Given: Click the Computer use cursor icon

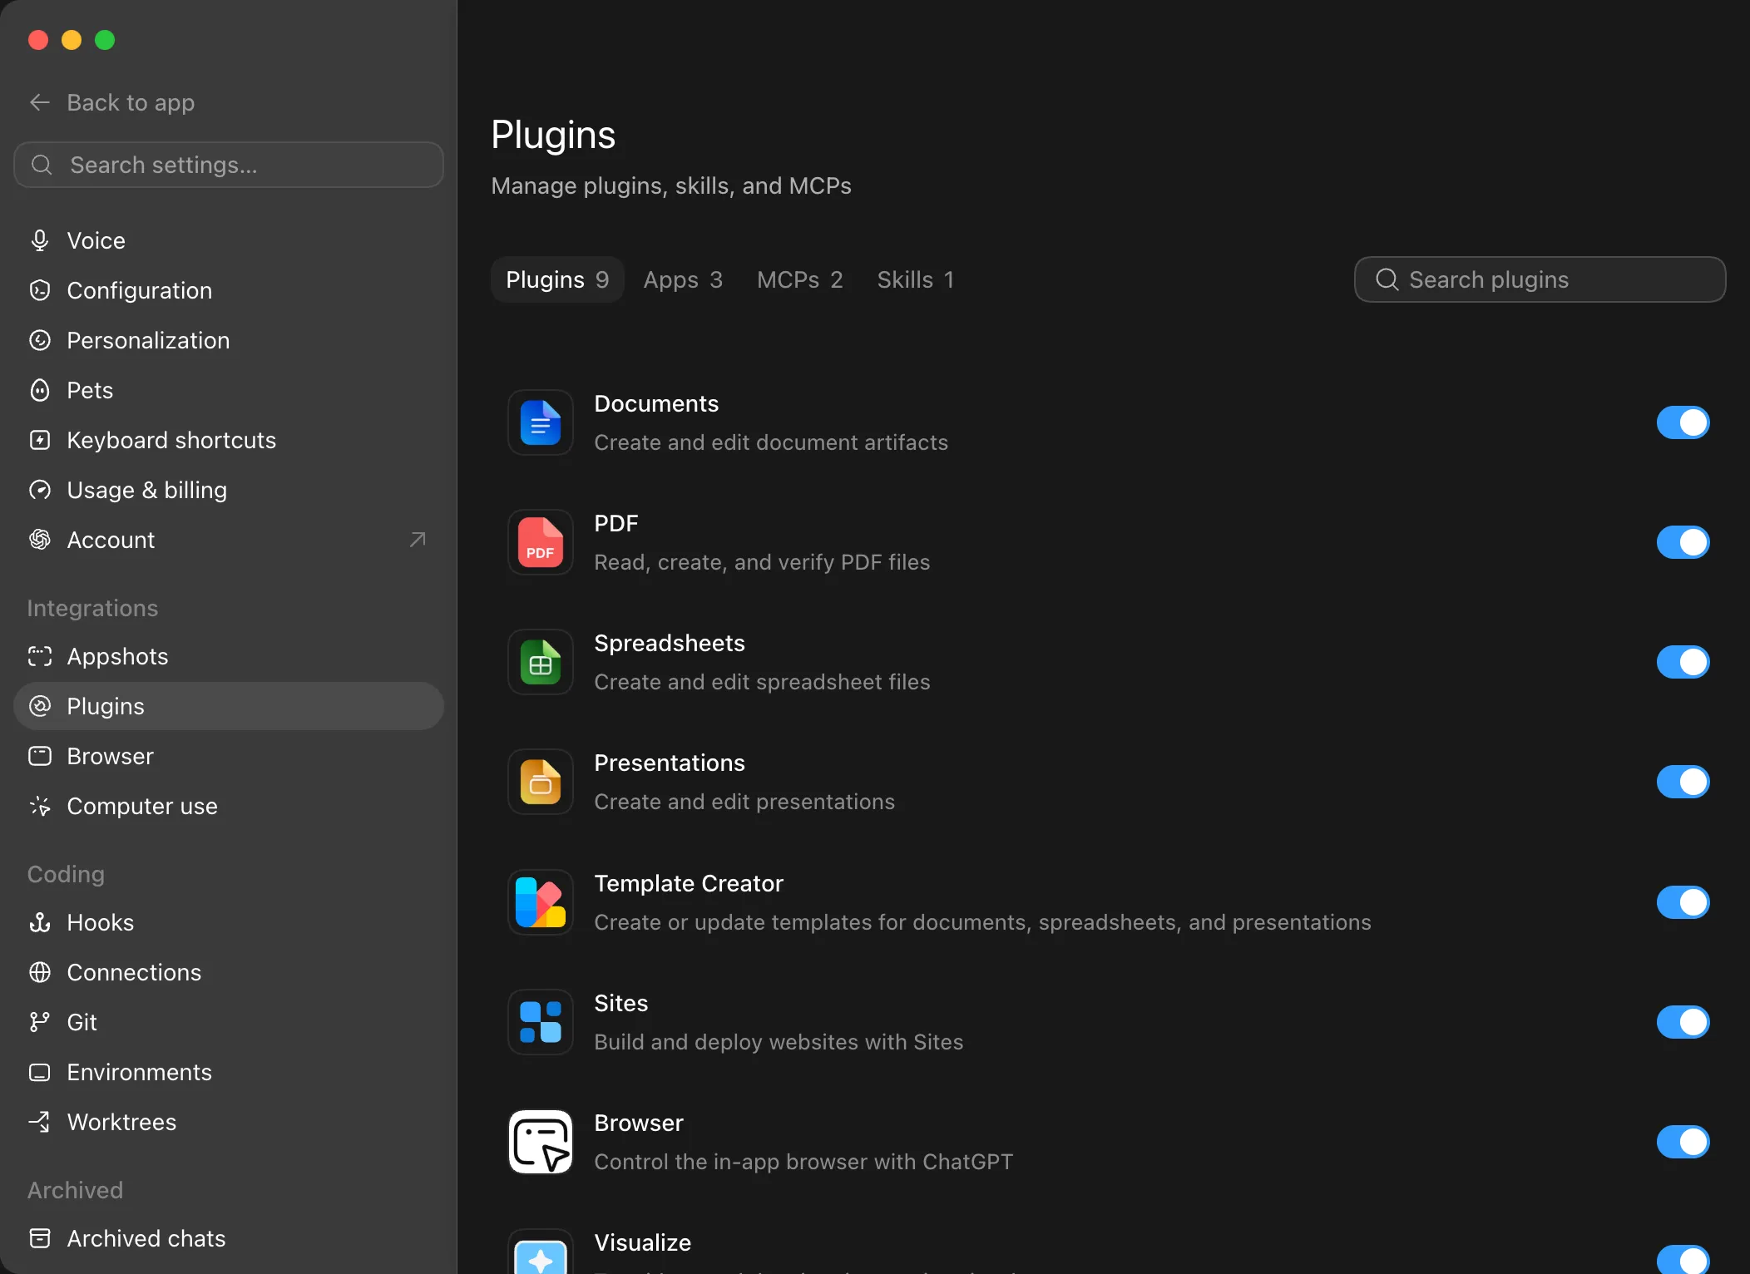Looking at the screenshot, I should [40, 806].
